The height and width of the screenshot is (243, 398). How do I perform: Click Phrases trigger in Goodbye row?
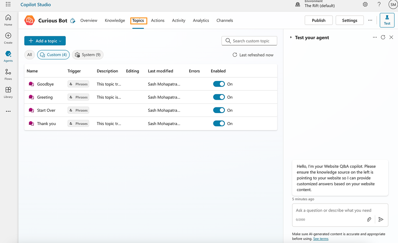pyautogui.click(x=78, y=84)
